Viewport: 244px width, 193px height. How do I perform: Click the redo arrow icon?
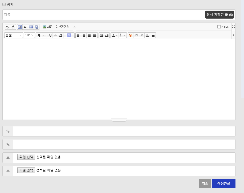tap(13, 27)
